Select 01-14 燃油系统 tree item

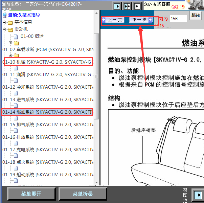coord(48,112)
